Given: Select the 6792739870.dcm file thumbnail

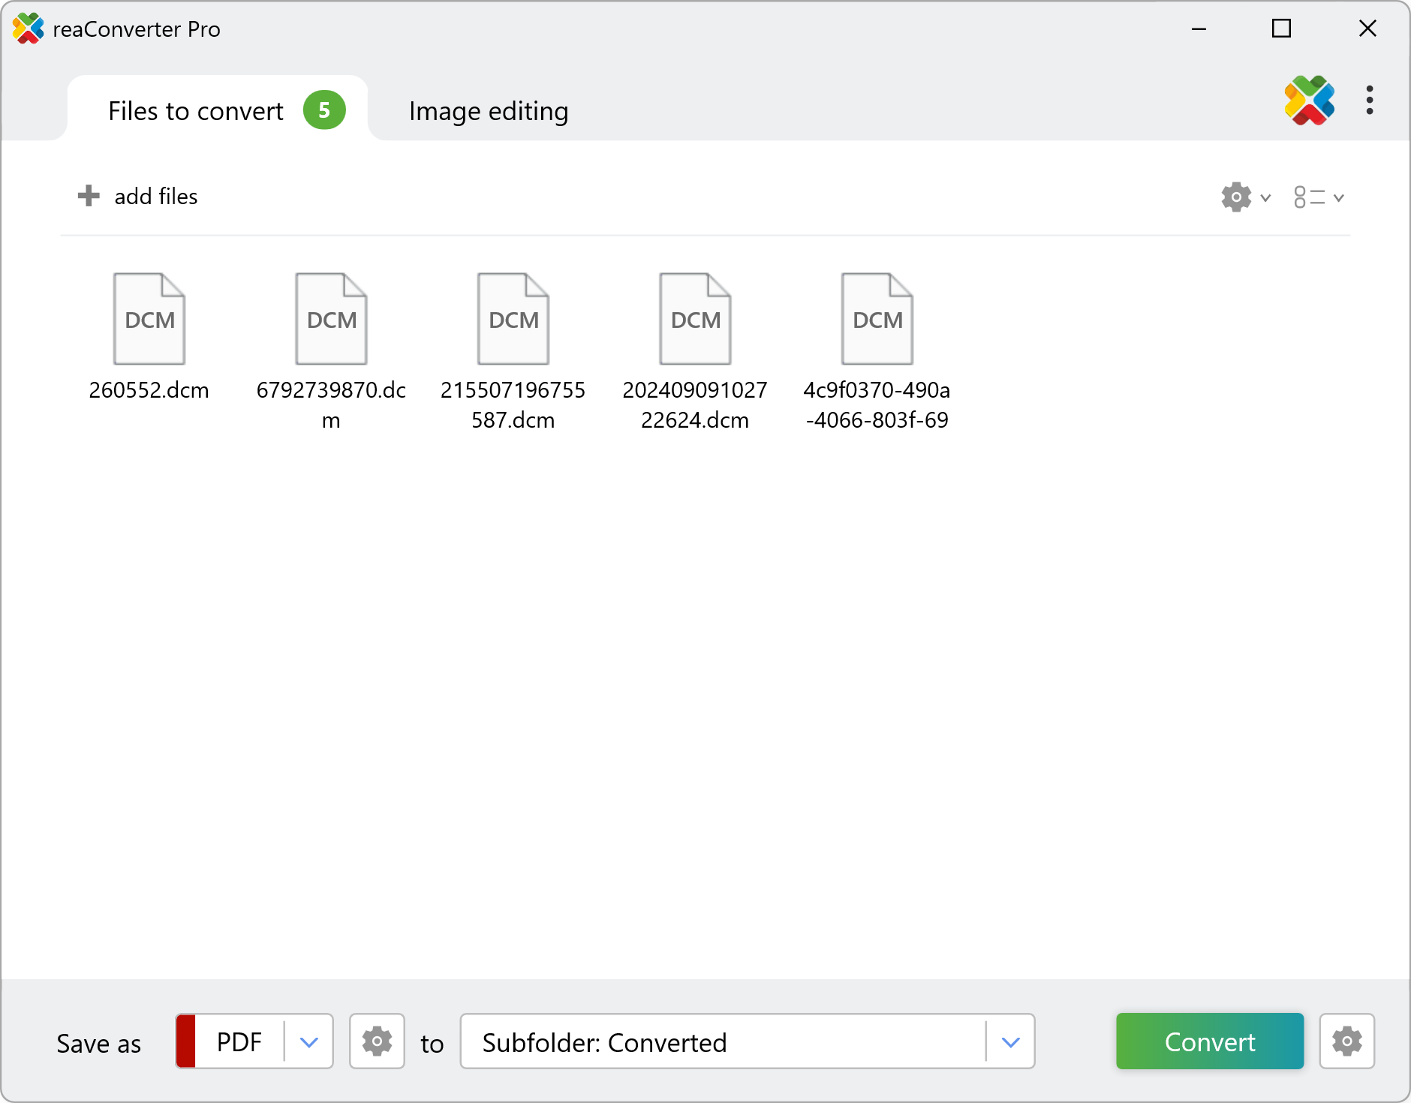Looking at the screenshot, I should coord(330,318).
